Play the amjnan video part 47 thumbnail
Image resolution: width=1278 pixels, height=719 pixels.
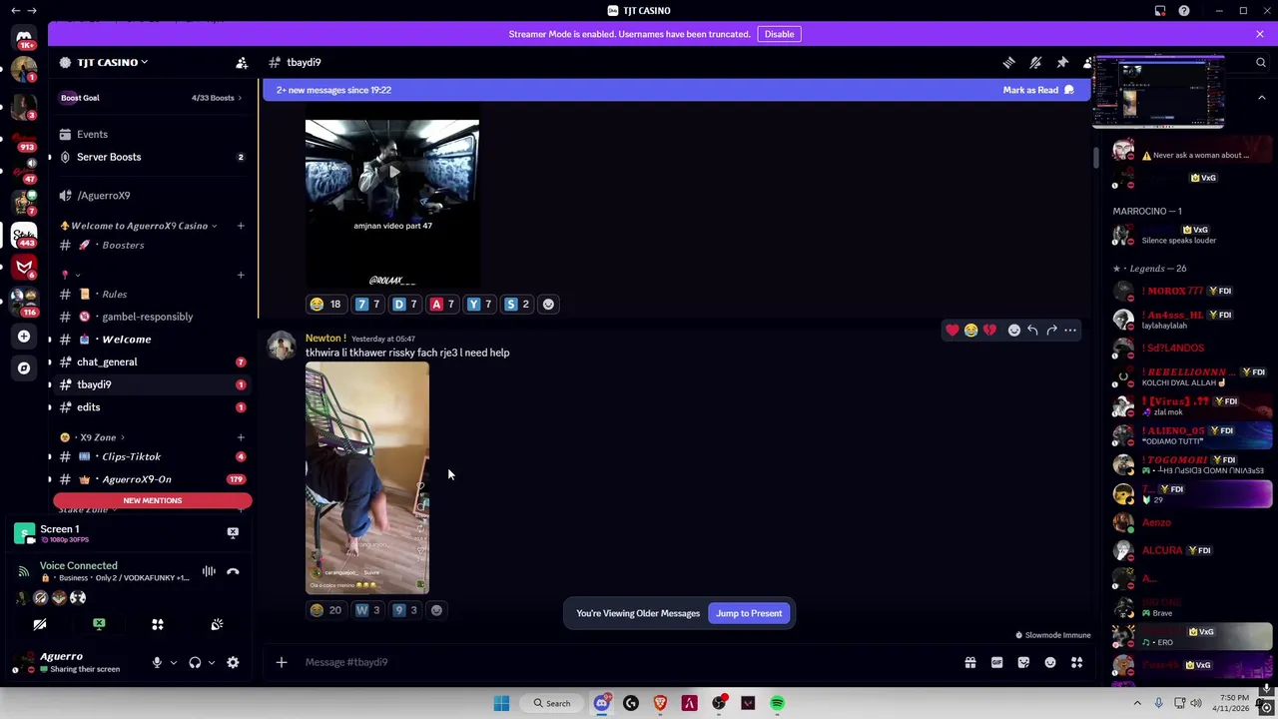[392, 204]
